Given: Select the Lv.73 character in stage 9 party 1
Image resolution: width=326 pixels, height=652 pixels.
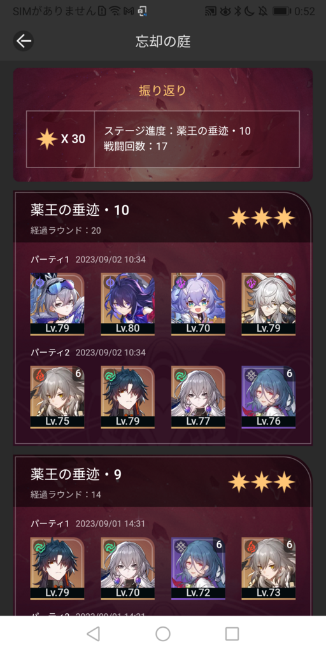Looking at the screenshot, I should point(268,569).
